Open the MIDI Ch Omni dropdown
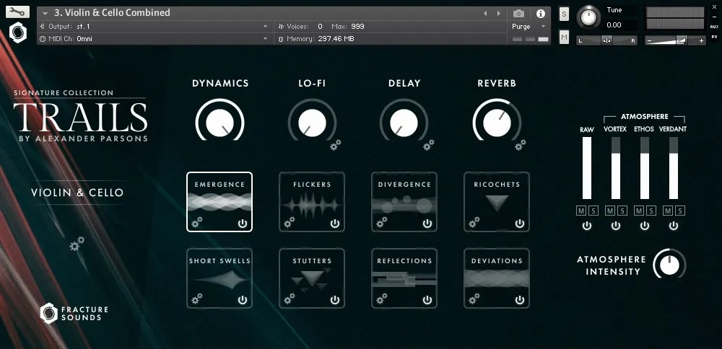 click(265, 38)
